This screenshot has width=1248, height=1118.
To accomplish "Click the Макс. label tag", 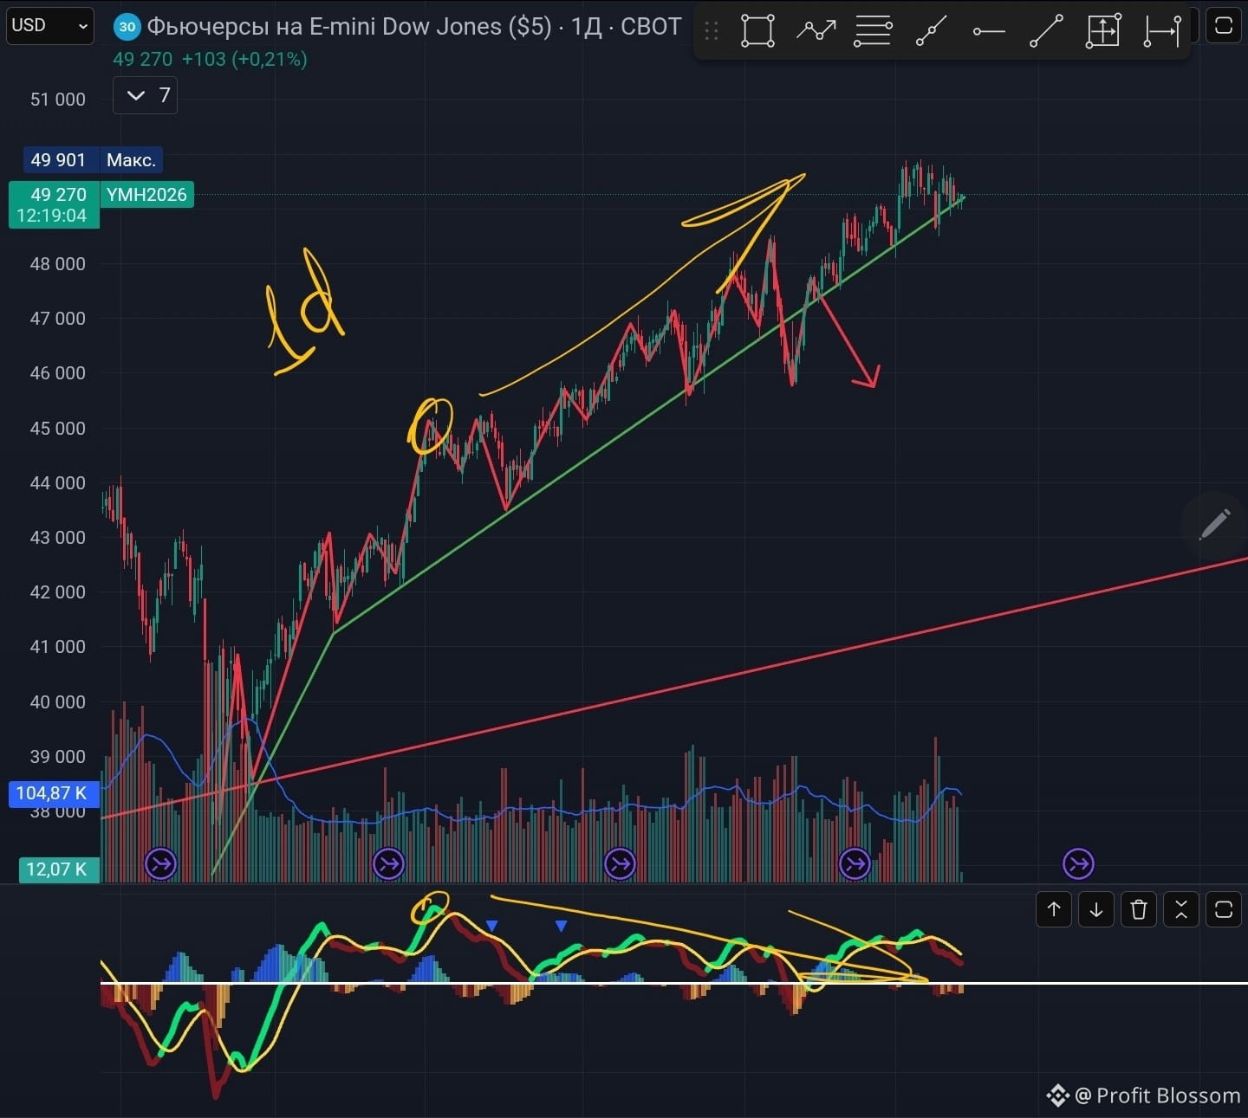I will tap(131, 160).
